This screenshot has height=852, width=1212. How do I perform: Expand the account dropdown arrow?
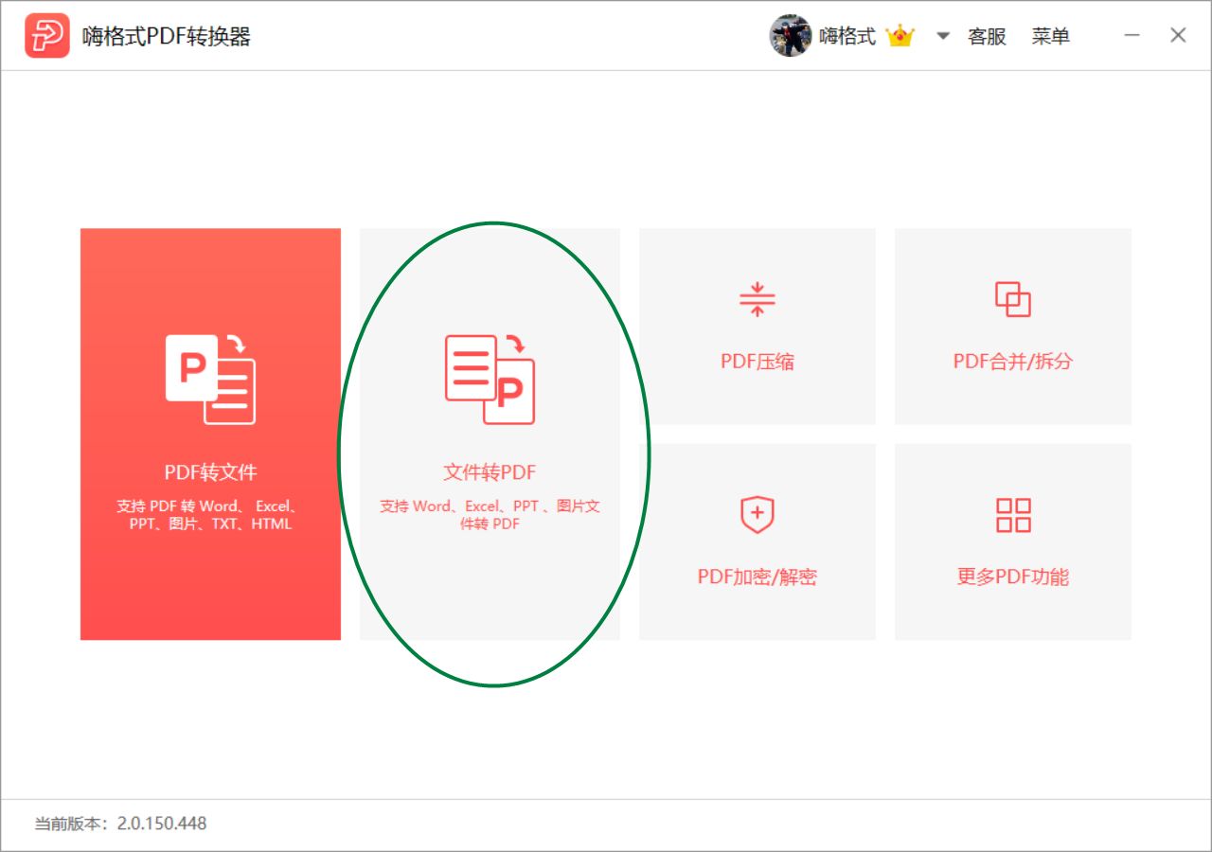point(942,35)
